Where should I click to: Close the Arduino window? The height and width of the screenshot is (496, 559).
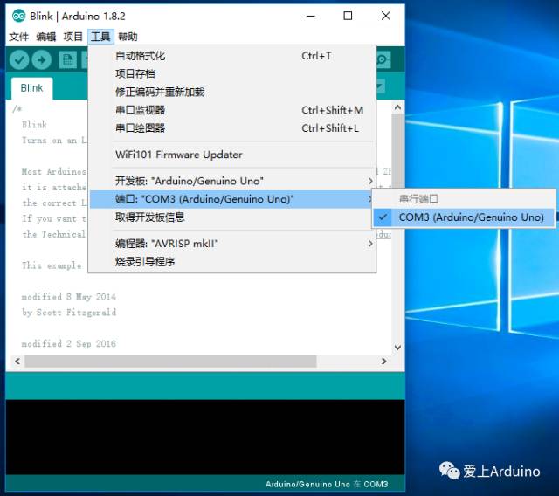coord(386,16)
